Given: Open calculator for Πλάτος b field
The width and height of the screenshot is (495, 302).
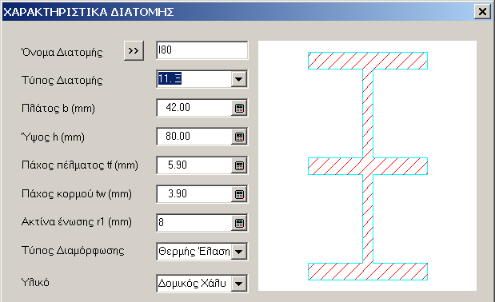Looking at the screenshot, I should point(239,108).
